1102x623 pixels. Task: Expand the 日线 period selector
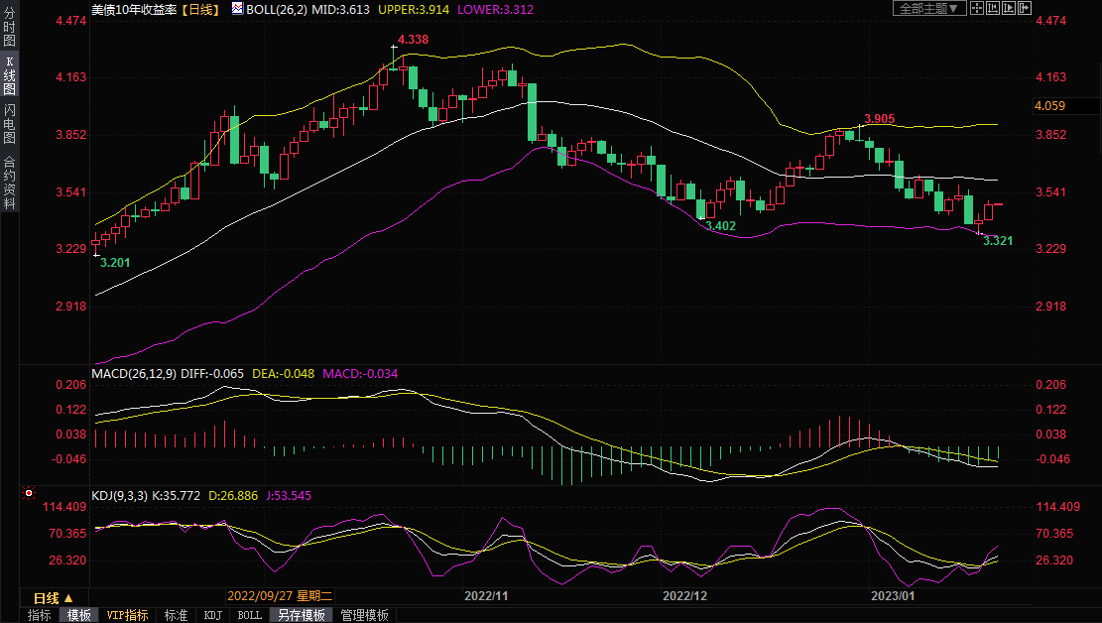click(53, 598)
